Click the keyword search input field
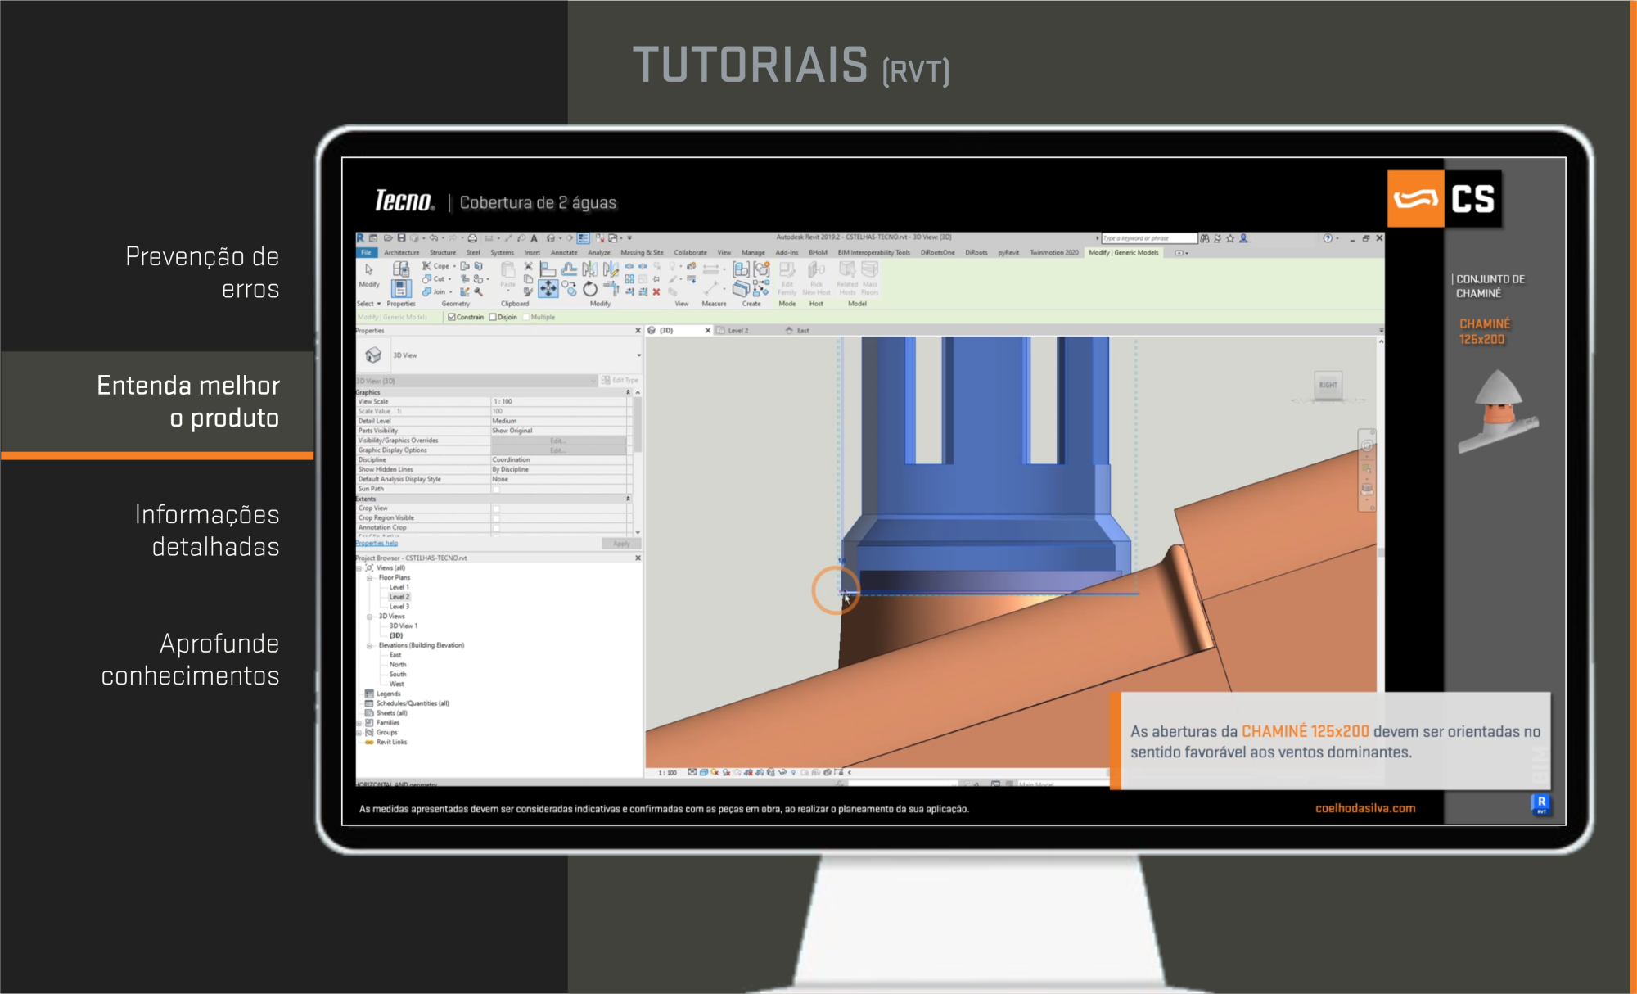 click(1148, 238)
